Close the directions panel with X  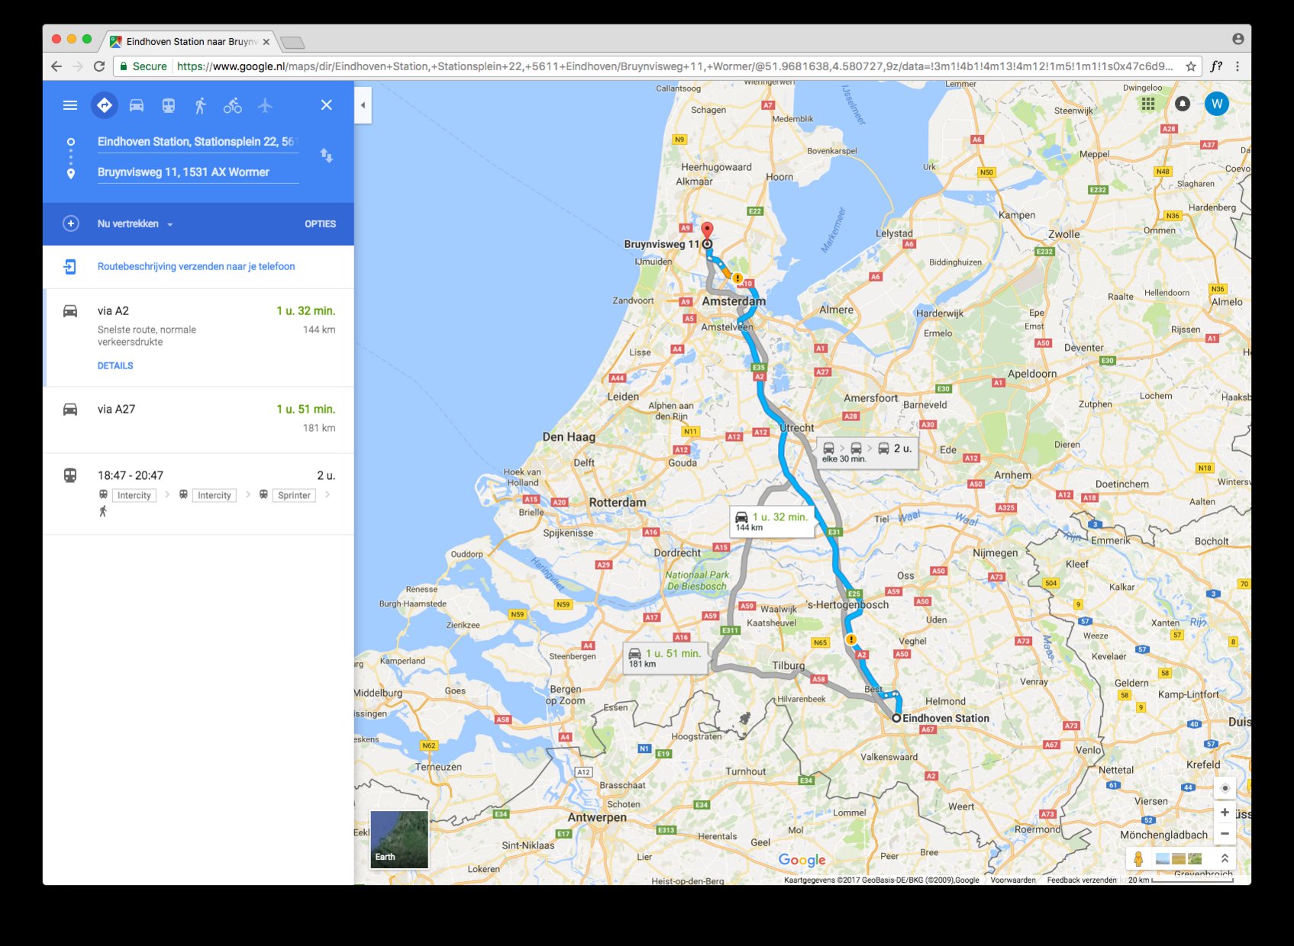[327, 105]
